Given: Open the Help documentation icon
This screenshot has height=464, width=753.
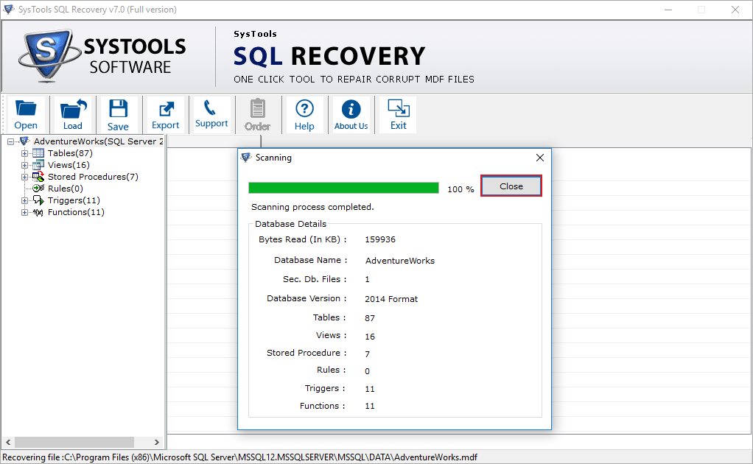Looking at the screenshot, I should pyautogui.click(x=304, y=114).
